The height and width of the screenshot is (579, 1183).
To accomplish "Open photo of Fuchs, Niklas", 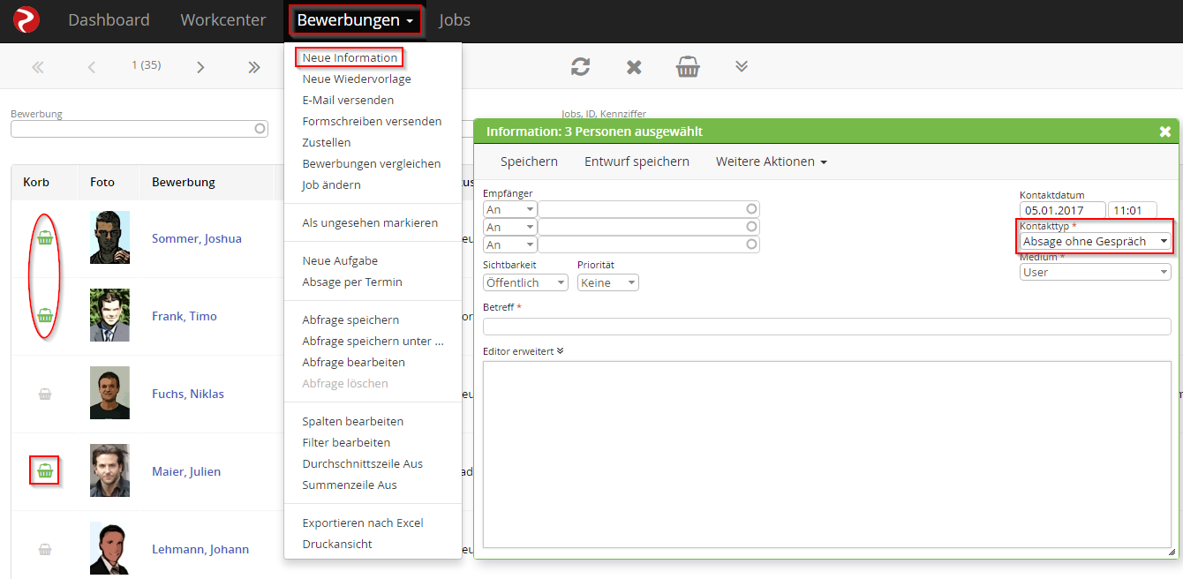I will pyautogui.click(x=109, y=393).
